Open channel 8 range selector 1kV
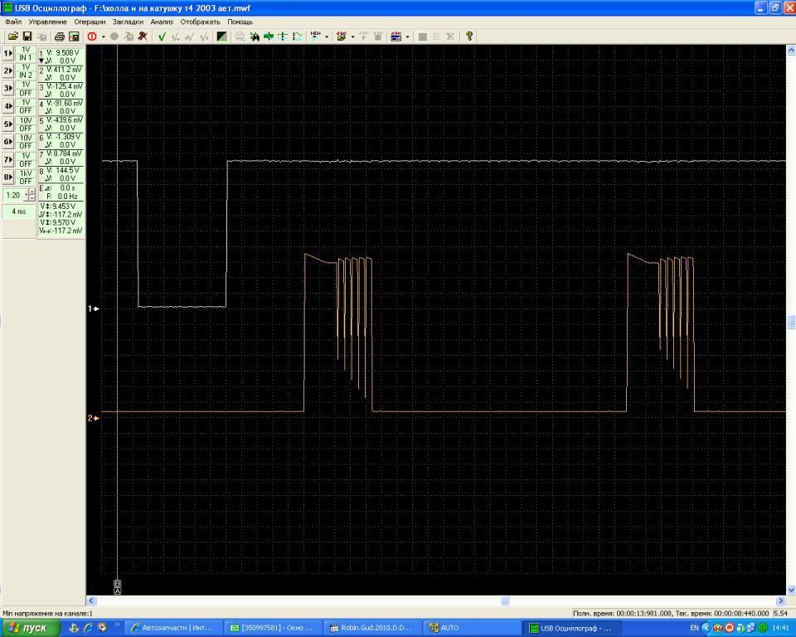The width and height of the screenshot is (796, 637). pos(26,173)
